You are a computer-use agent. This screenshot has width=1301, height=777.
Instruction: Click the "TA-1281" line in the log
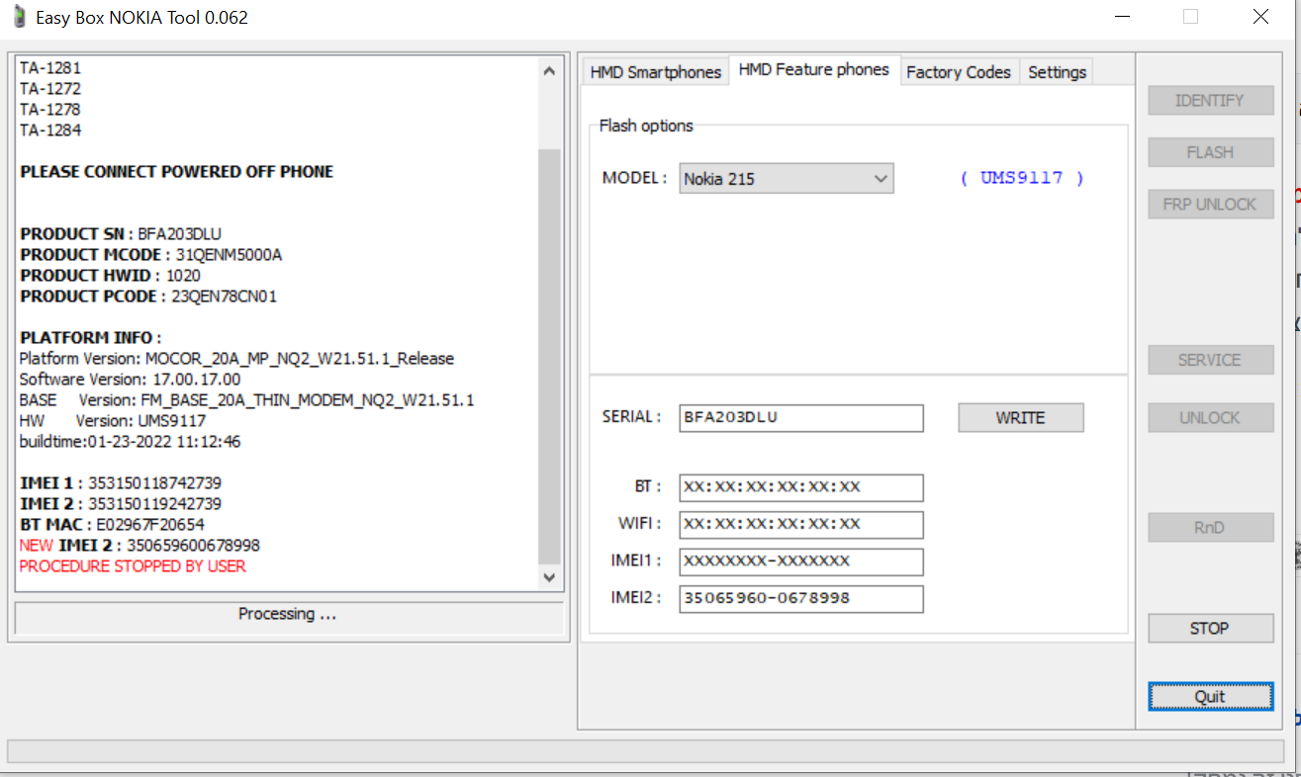pyautogui.click(x=50, y=68)
